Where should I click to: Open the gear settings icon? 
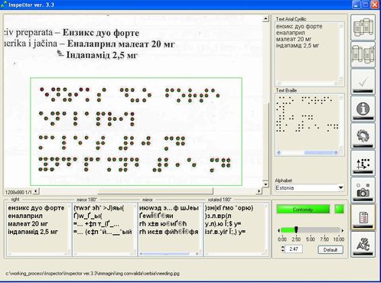363,136
